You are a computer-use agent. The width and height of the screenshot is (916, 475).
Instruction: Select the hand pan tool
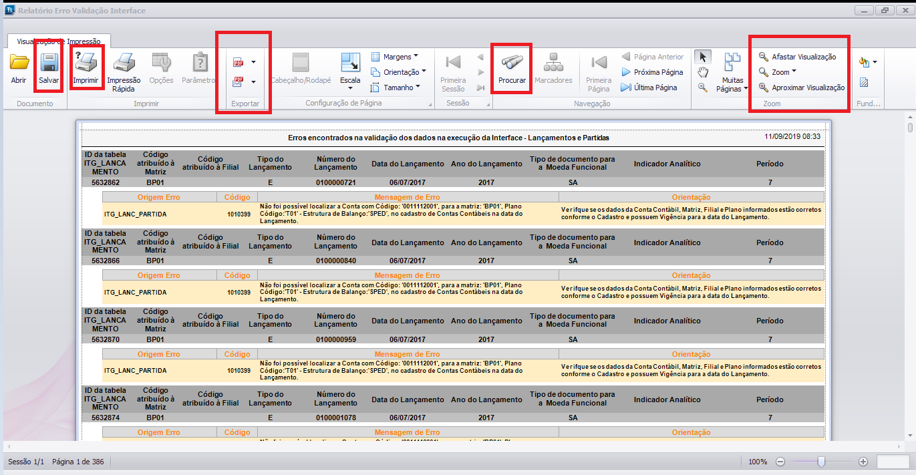tap(702, 72)
